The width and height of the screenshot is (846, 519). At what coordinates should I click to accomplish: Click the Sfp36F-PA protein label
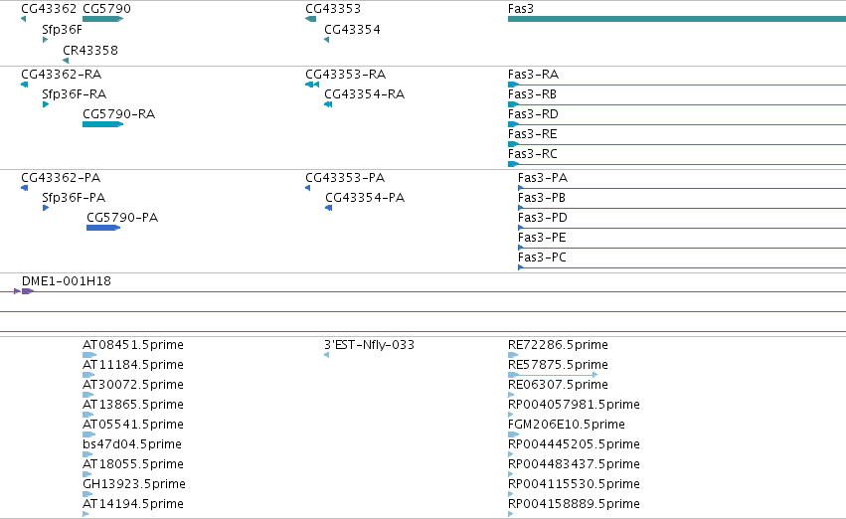[x=74, y=198]
